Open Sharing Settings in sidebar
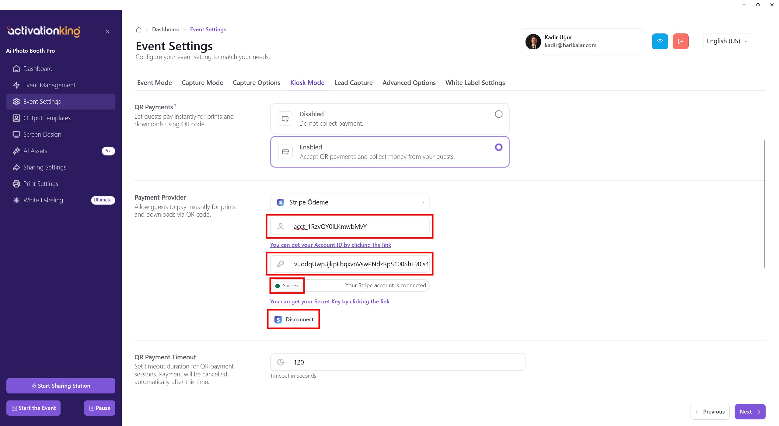Screen dimensions: 779x426 pyautogui.click(x=45, y=167)
